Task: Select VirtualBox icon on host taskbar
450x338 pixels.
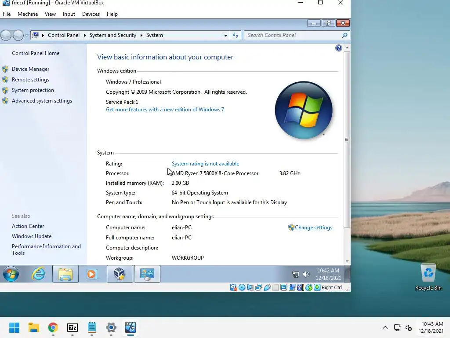Action: [x=130, y=327]
